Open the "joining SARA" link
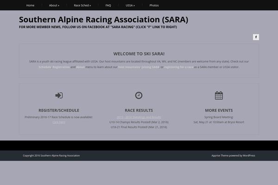The image size is (278, 185). (x=151, y=67)
